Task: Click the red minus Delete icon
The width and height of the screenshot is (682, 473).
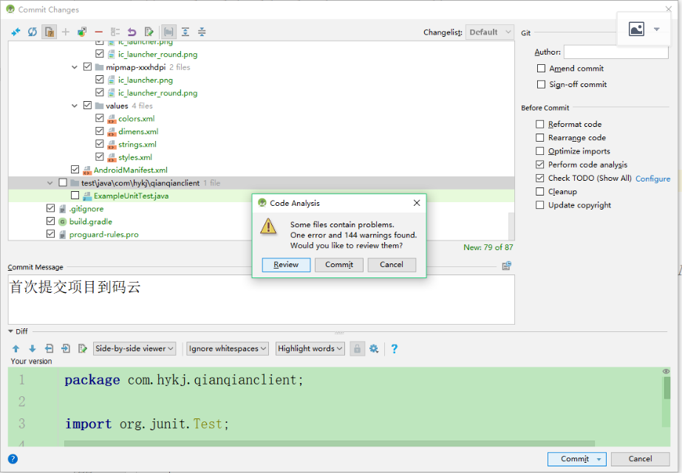Action: pos(99,32)
